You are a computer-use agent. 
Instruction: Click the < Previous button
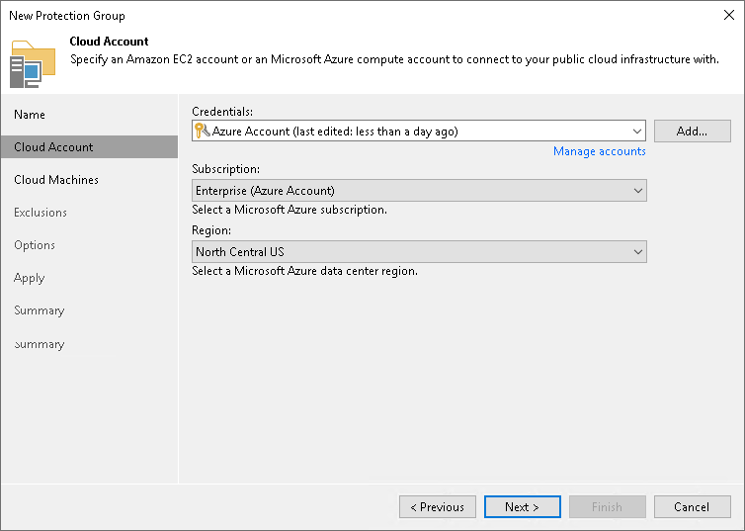point(438,506)
